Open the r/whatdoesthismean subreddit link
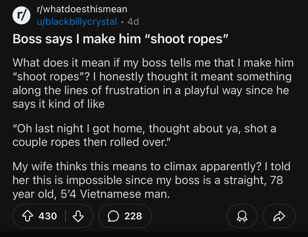This screenshot has height=237, width=308. coord(82,9)
